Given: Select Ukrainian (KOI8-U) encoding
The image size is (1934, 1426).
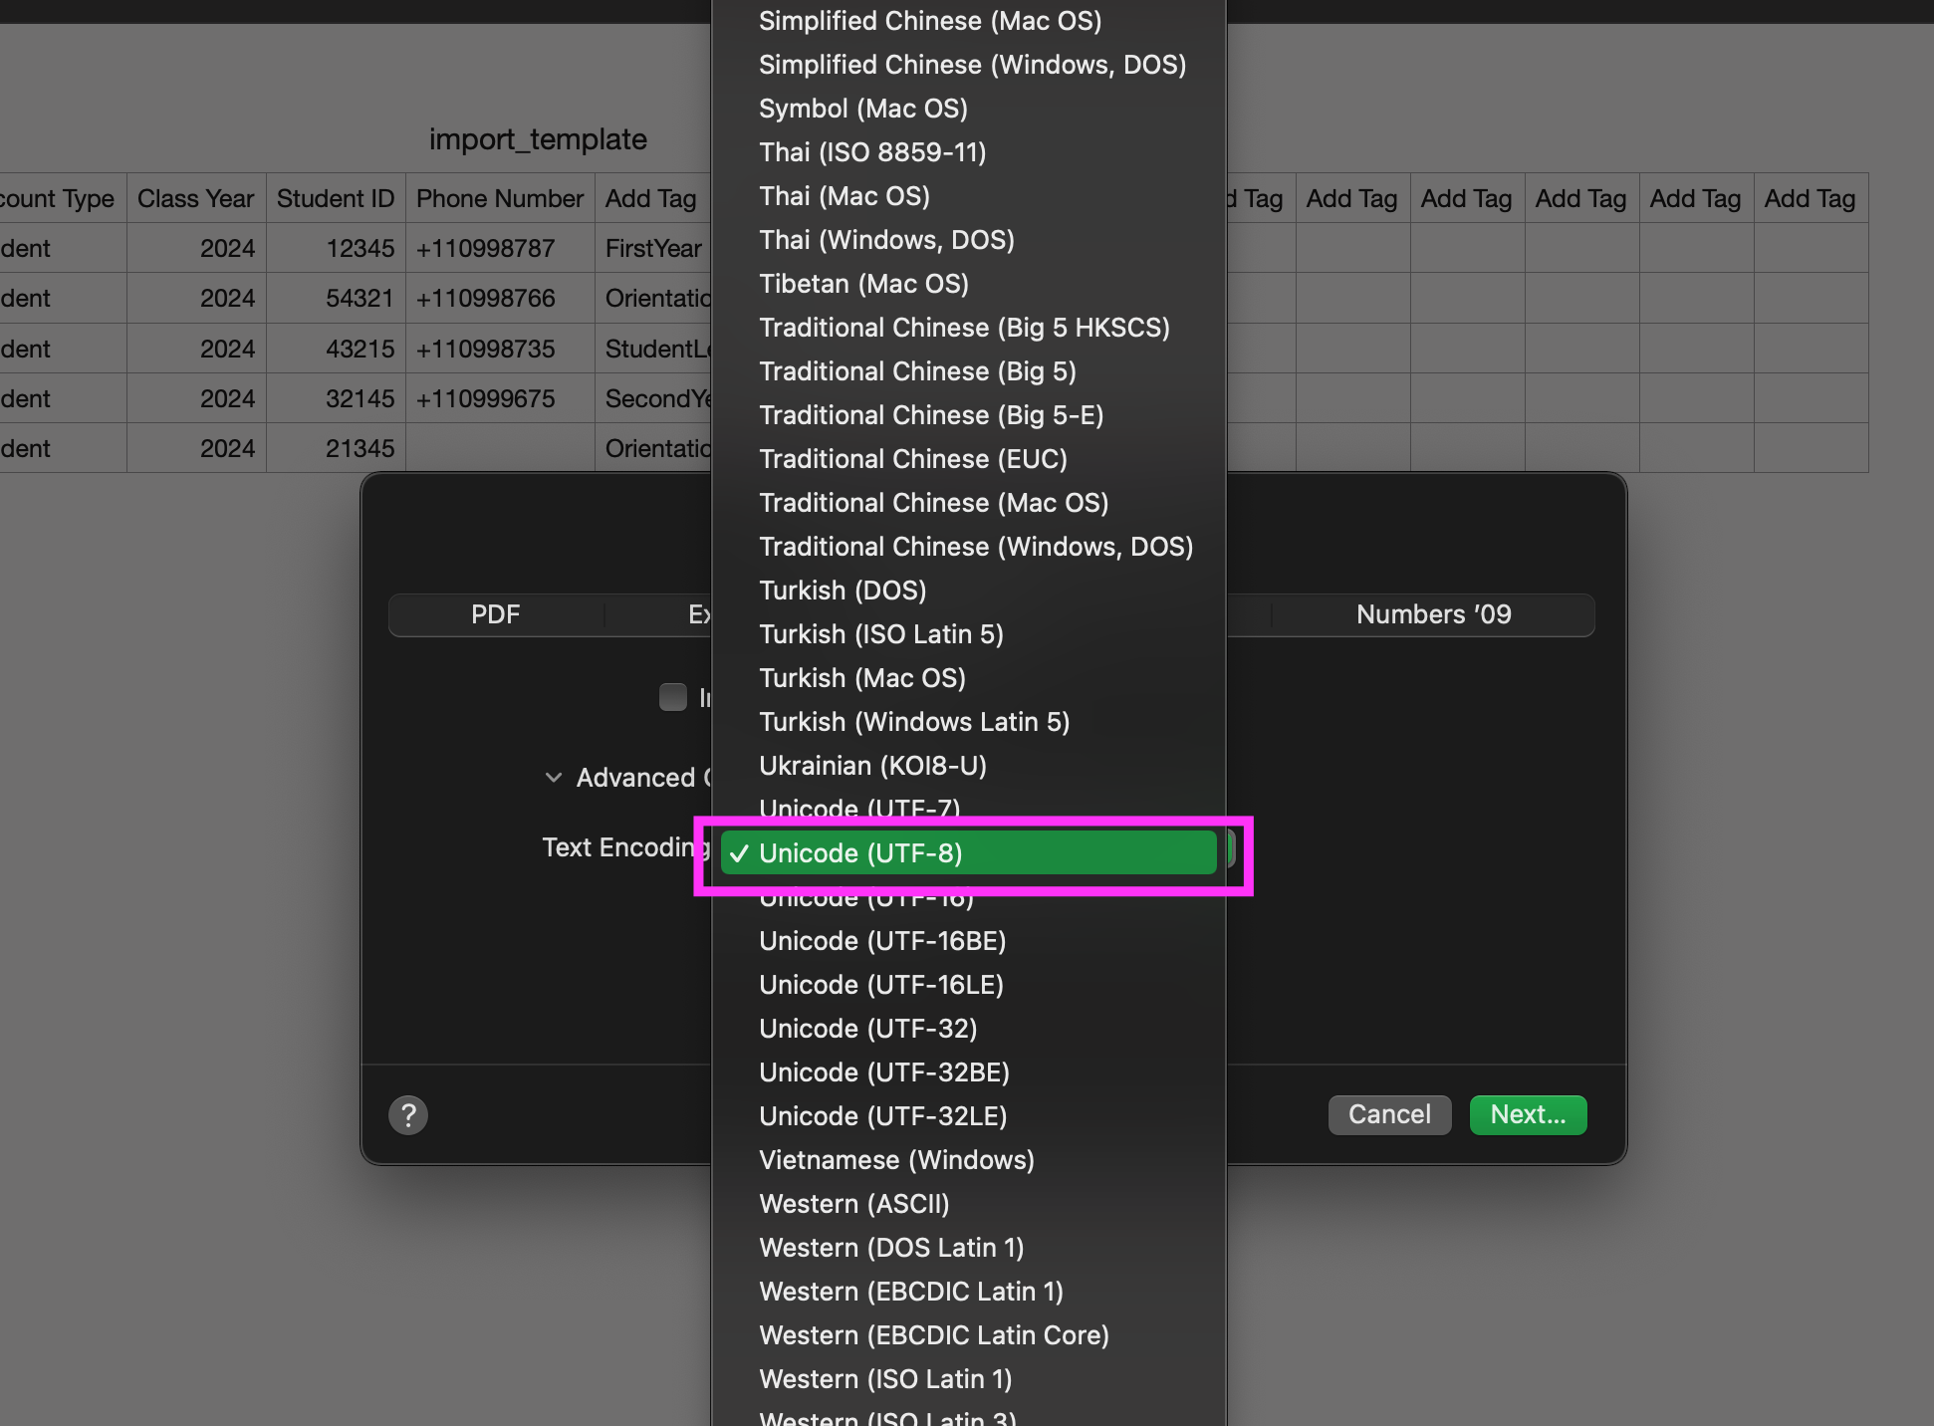Looking at the screenshot, I should tap(872, 766).
